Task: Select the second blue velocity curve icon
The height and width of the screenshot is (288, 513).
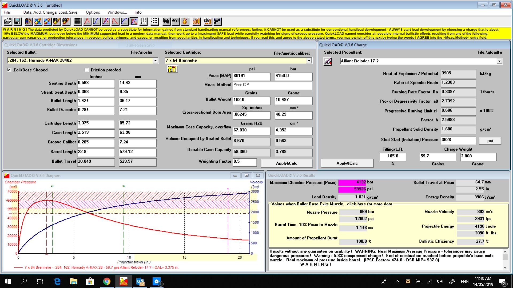Action: (x=125, y=21)
